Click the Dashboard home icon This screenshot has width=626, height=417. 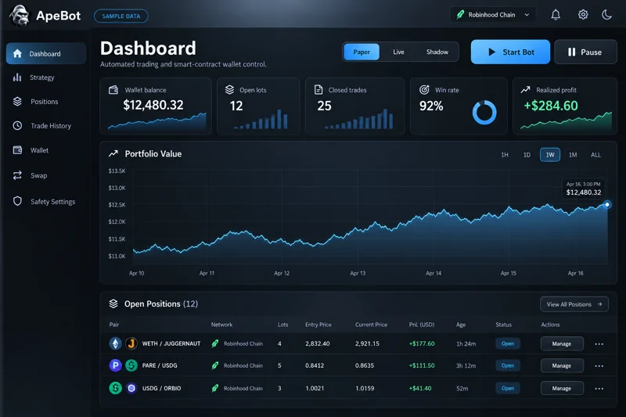click(x=17, y=53)
